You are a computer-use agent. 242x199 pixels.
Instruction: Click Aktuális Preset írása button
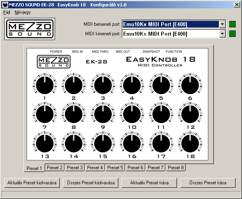[149, 183]
